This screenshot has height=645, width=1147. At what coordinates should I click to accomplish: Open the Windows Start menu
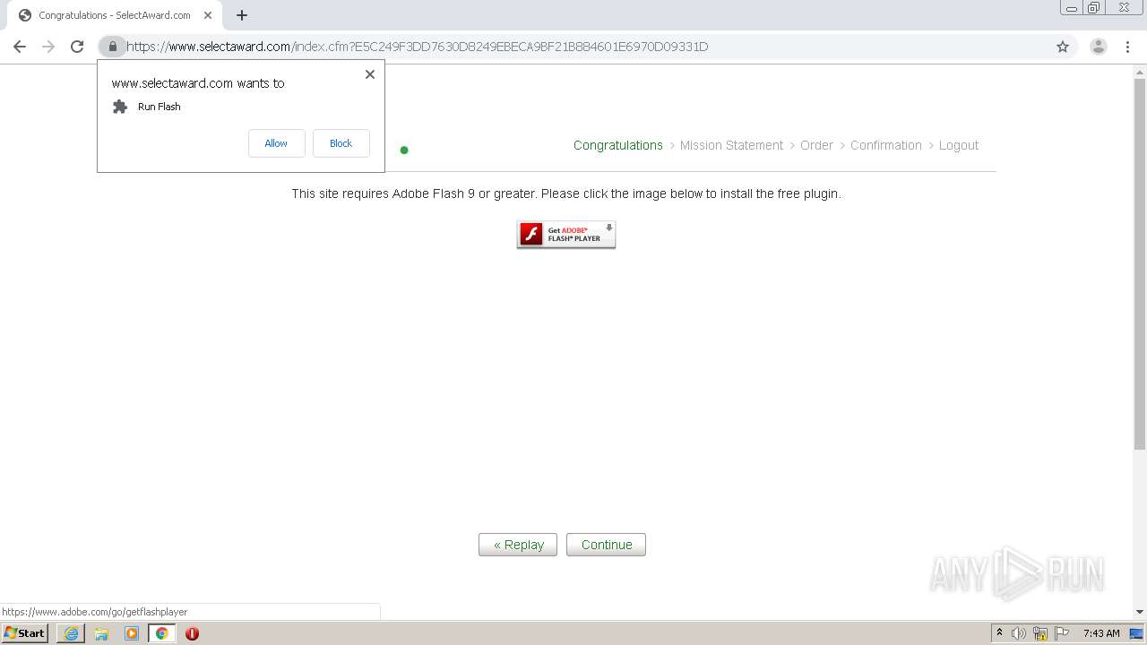coord(24,633)
